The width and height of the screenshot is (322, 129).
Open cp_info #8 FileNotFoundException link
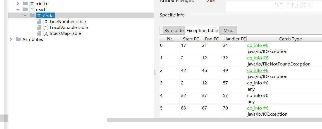pyautogui.click(x=258, y=58)
